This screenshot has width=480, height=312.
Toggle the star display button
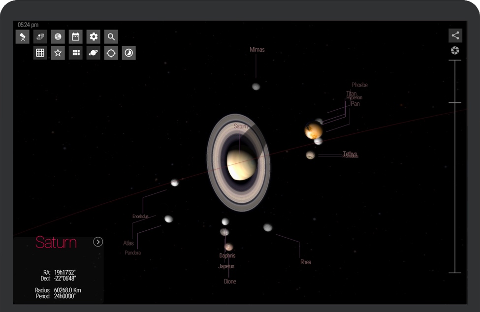pos(58,53)
